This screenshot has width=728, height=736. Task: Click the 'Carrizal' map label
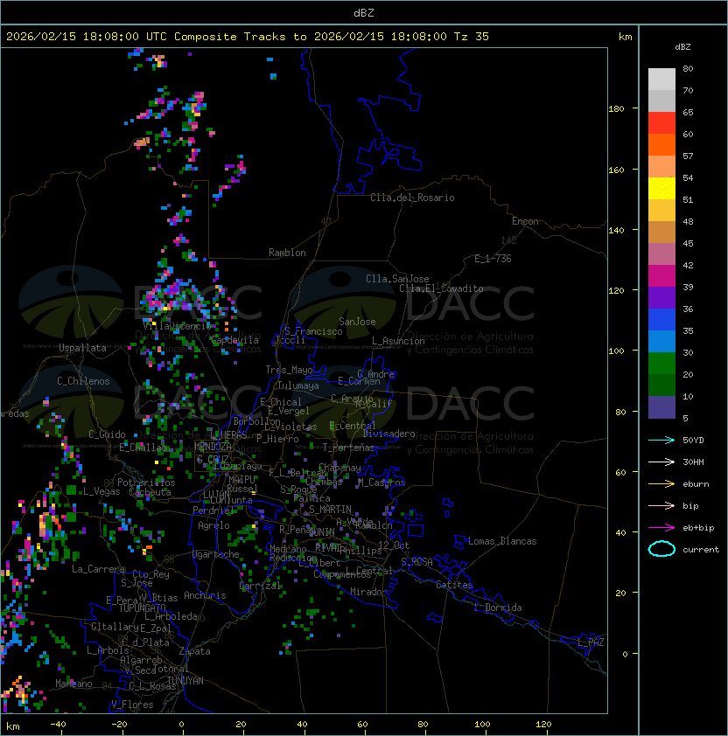[x=260, y=586]
